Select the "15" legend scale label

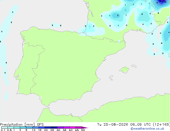click(x=40, y=130)
